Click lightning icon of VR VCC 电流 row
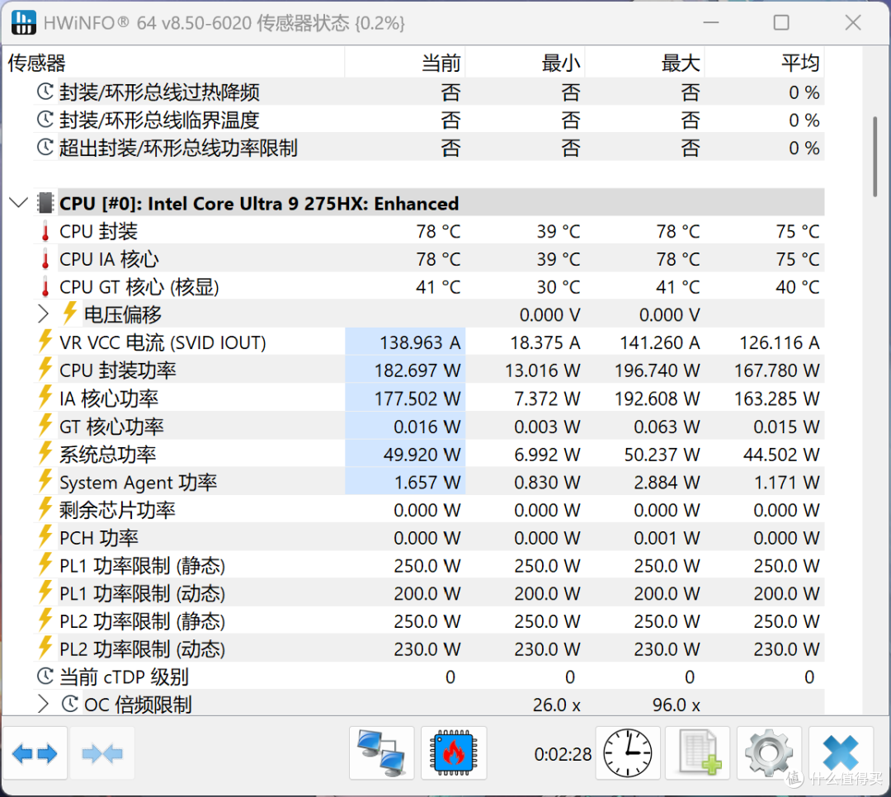This screenshot has width=891, height=797. pos(45,342)
